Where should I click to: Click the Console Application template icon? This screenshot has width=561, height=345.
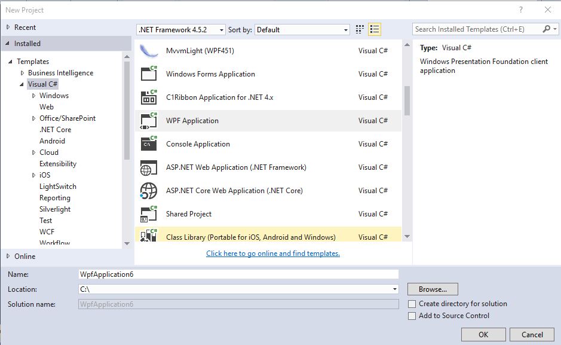[149, 144]
